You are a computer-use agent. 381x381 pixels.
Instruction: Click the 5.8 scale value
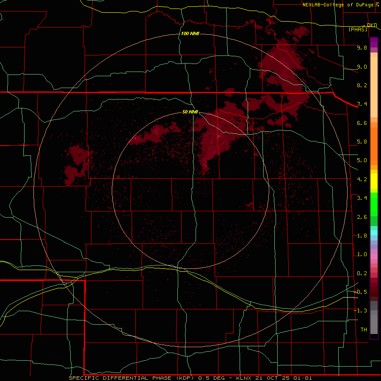point(362,142)
